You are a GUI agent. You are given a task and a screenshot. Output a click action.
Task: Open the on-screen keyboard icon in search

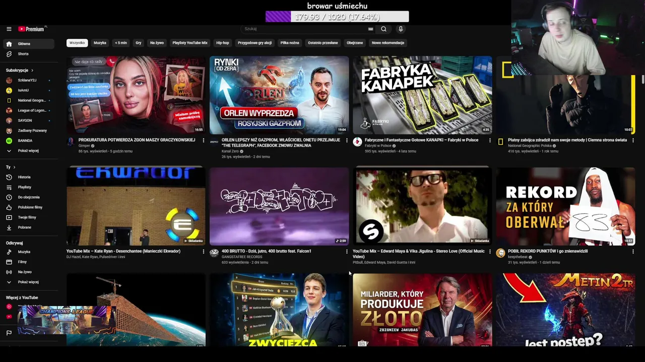(371, 29)
